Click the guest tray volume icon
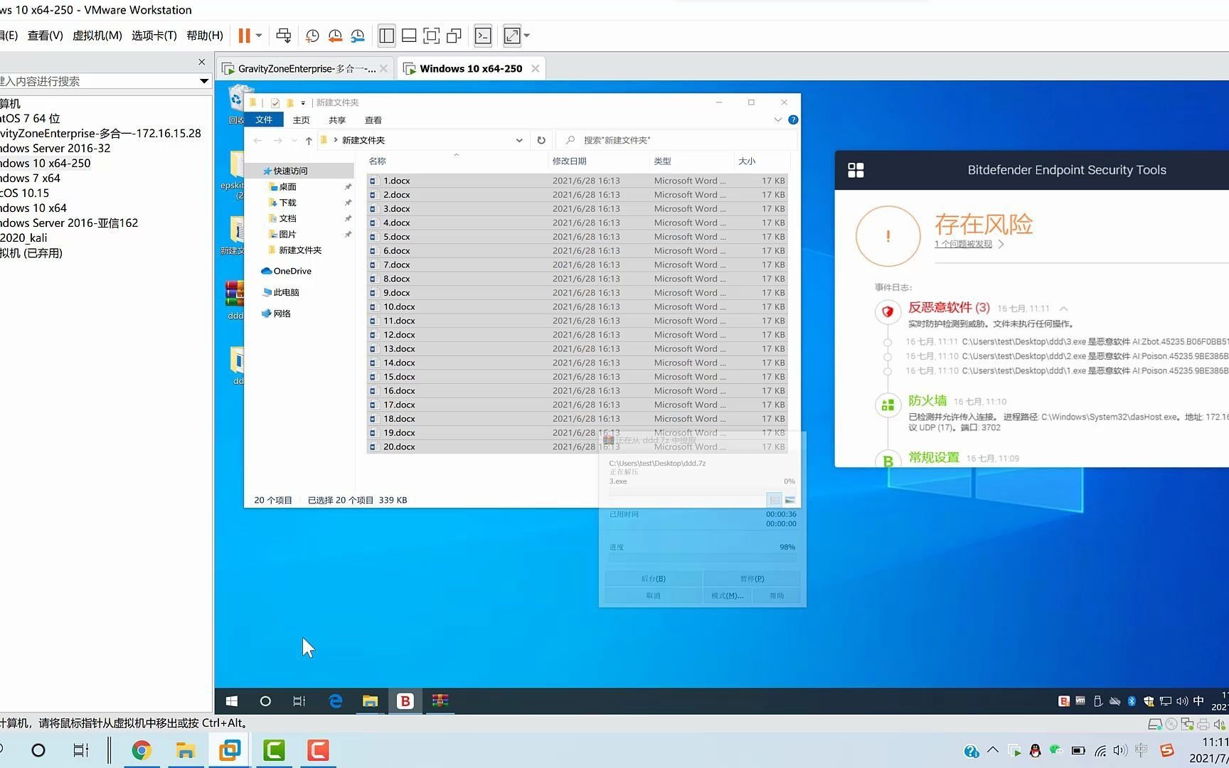The height and width of the screenshot is (768, 1229). pos(1182,701)
